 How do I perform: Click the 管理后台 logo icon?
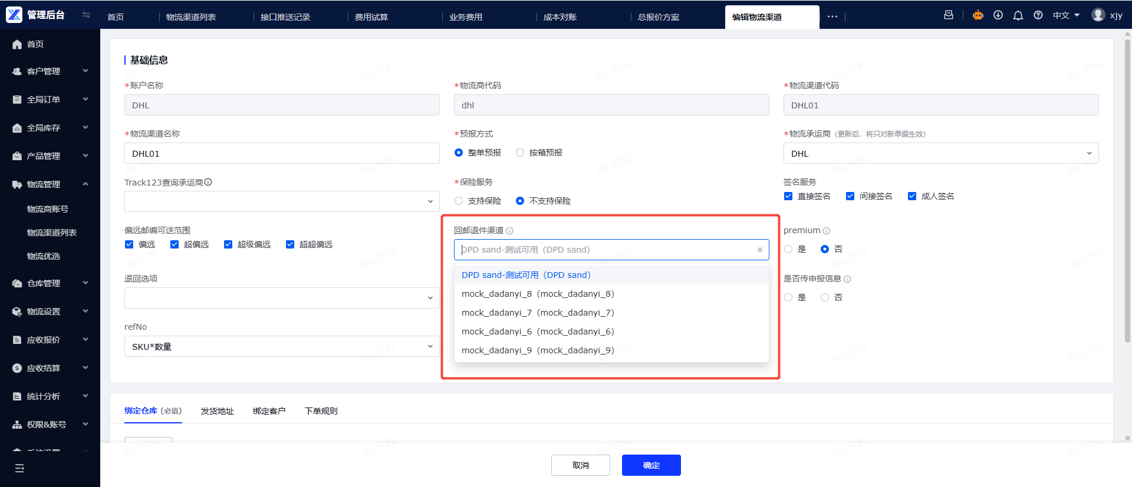coord(14,15)
